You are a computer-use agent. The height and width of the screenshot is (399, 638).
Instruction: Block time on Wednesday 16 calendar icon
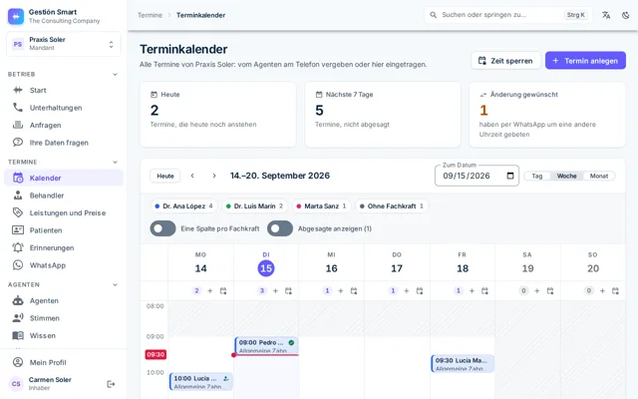[x=354, y=290]
